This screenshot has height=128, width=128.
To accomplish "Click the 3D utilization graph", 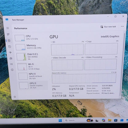I will (67, 50).
